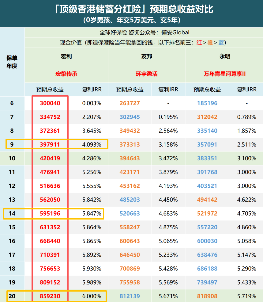Select the IRR cell 5.147%

tap(247, 255)
